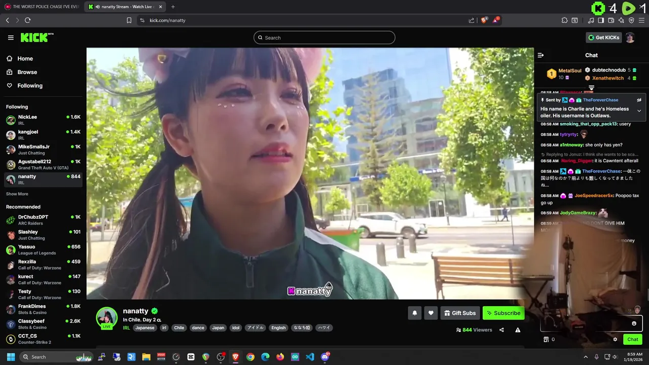Reload the page
649x365 pixels.
pyautogui.click(x=27, y=20)
